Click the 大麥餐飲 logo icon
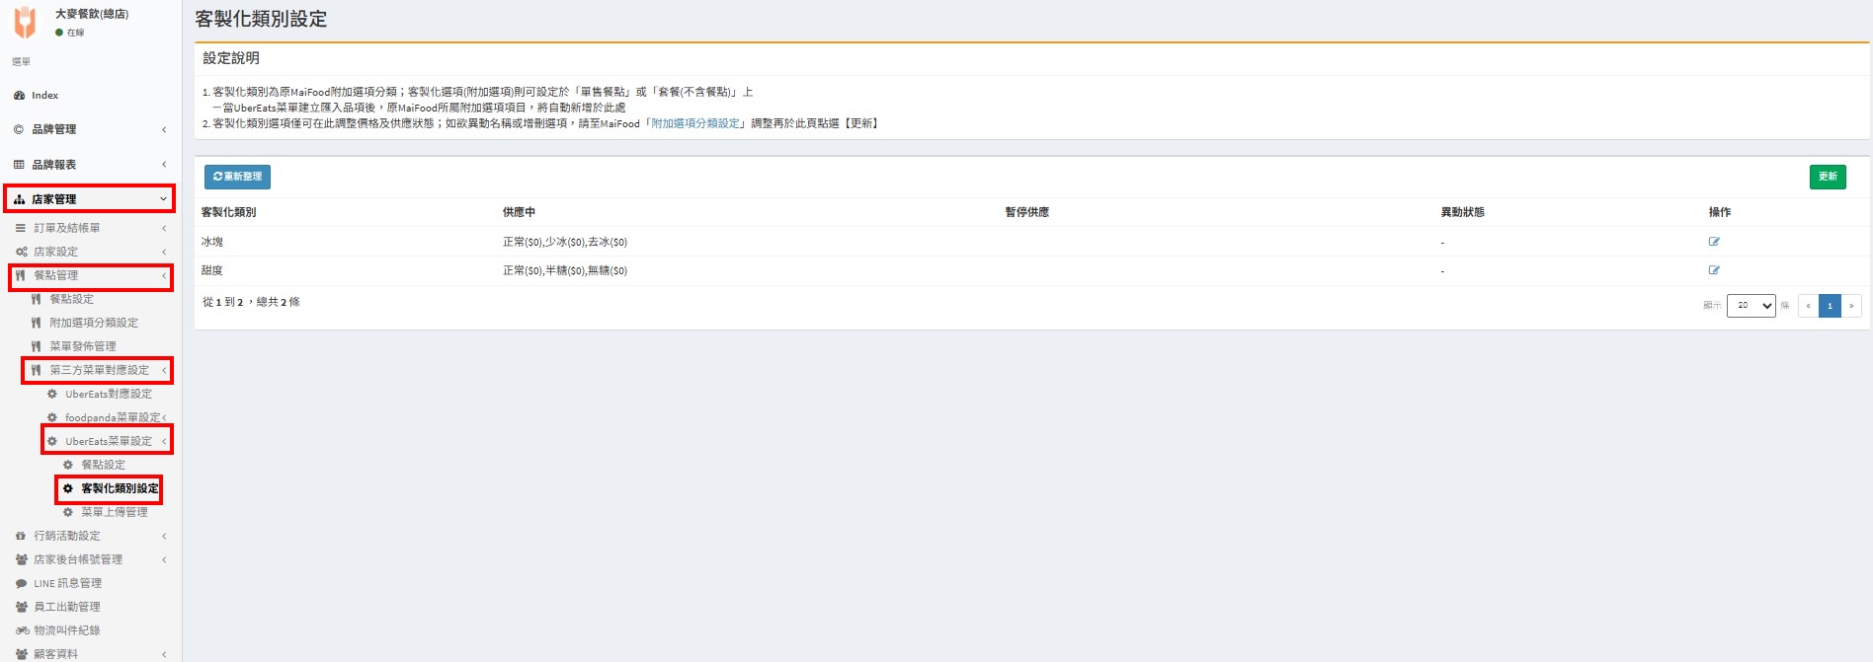Image resolution: width=1873 pixels, height=662 pixels. click(26, 22)
